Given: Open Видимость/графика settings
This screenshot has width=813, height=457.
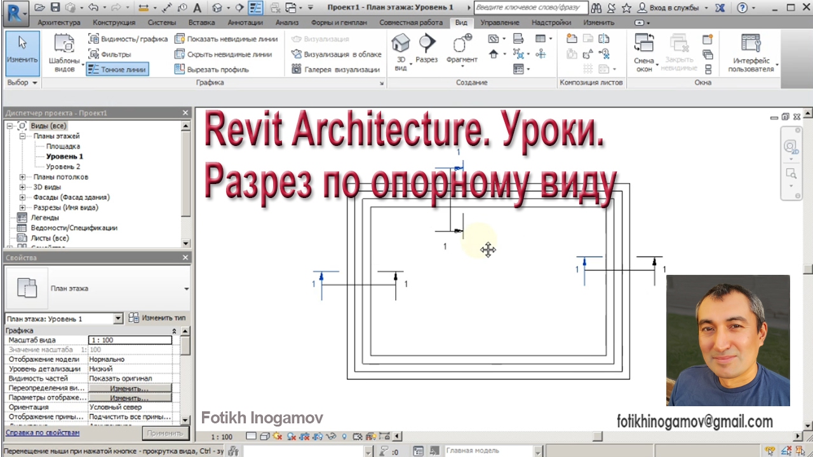Looking at the screenshot, I should (x=128, y=39).
